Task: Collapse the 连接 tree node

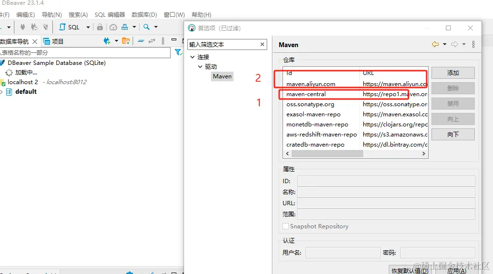Action: click(x=192, y=57)
